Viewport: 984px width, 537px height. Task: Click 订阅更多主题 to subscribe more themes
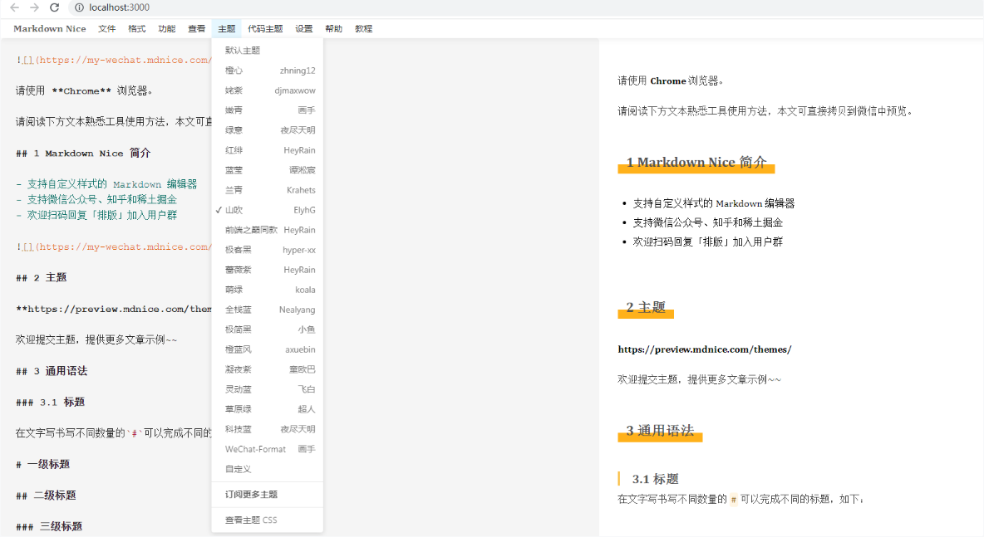click(268, 495)
